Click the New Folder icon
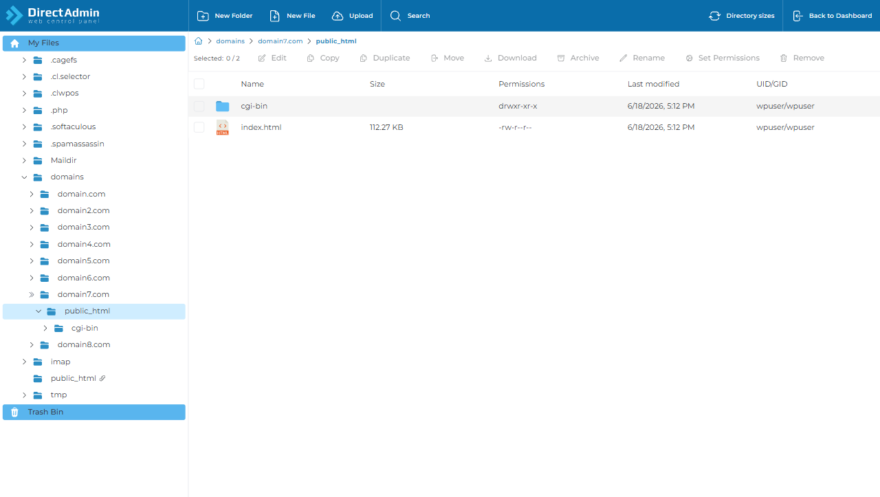The image size is (880, 497). point(203,16)
